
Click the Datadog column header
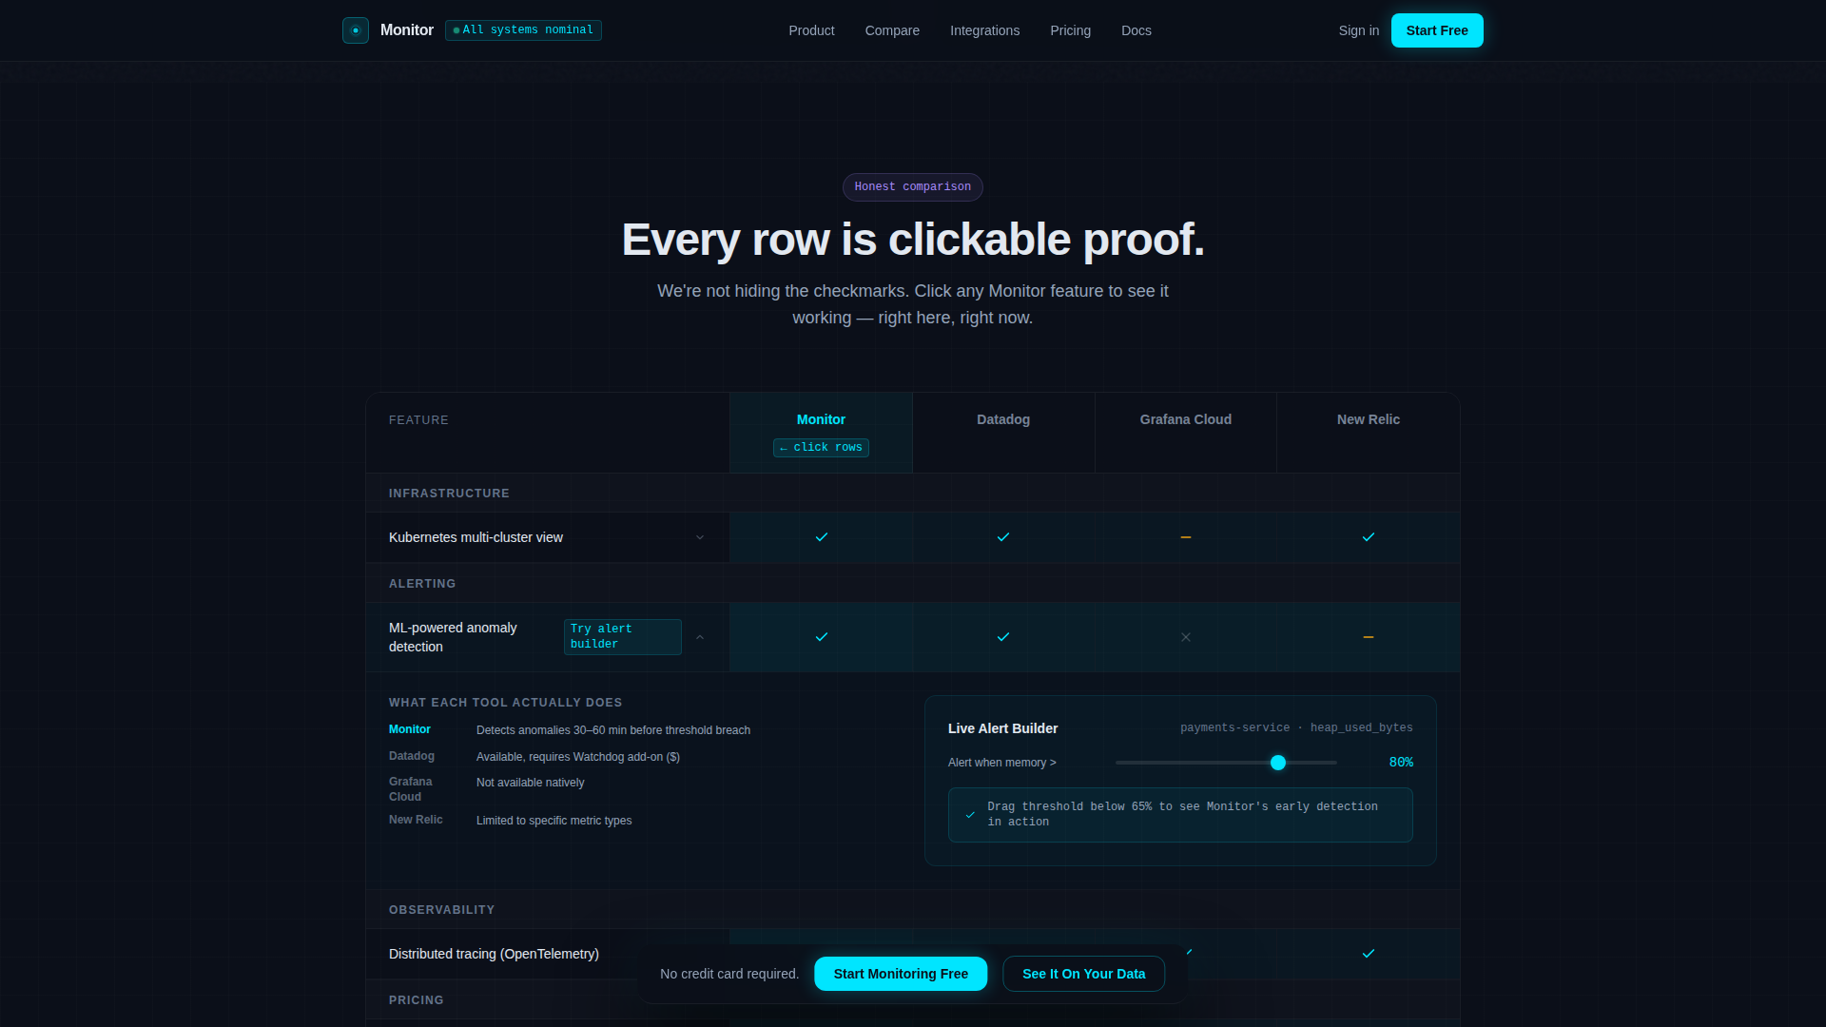(1003, 419)
